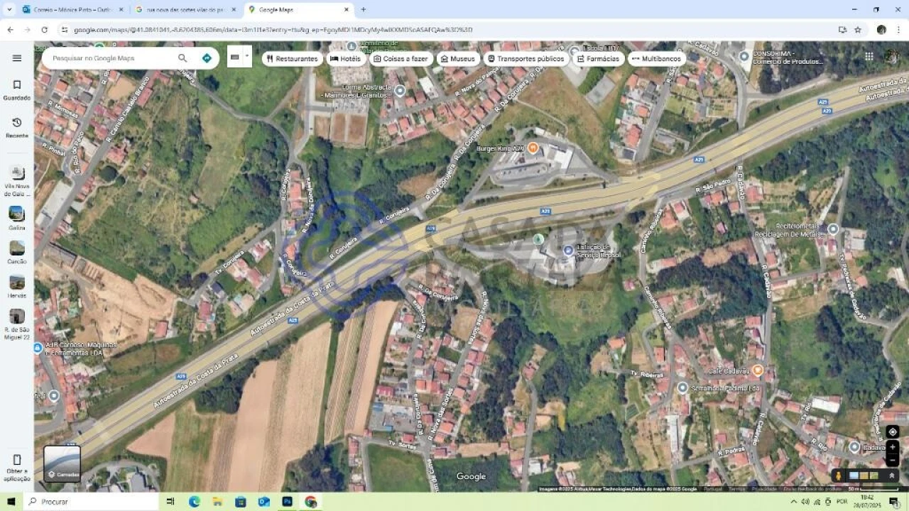Toggle the Camadas layers map view
This screenshot has height=511, width=909.
[62, 463]
